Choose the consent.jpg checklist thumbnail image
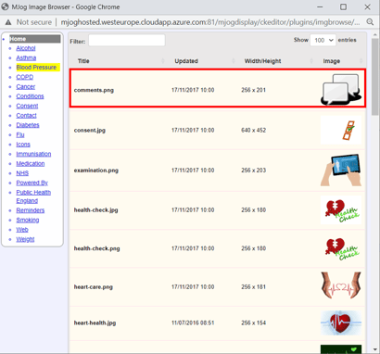This screenshot has height=354, width=380. coord(341,130)
